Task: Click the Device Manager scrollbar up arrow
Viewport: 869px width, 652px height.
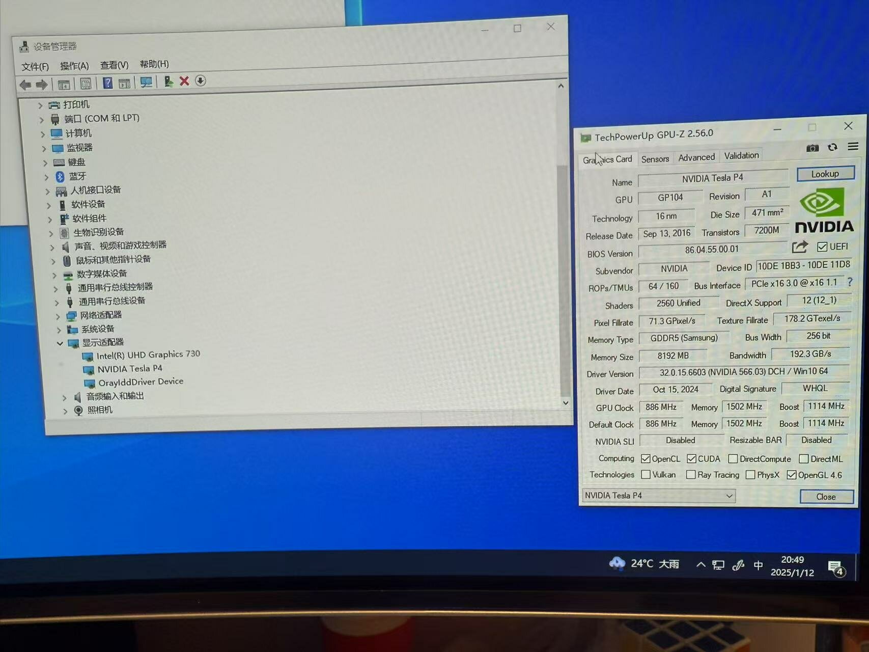Action: click(560, 86)
